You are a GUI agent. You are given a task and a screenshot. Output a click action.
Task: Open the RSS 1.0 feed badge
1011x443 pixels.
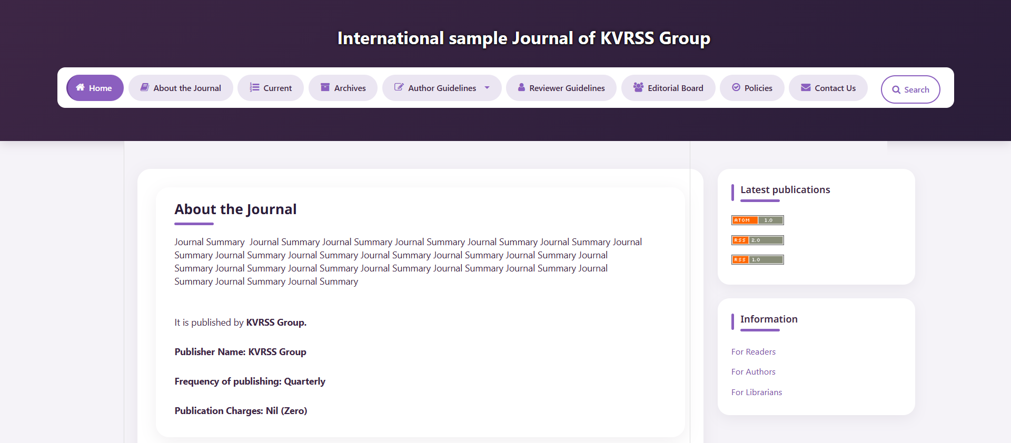[758, 259]
